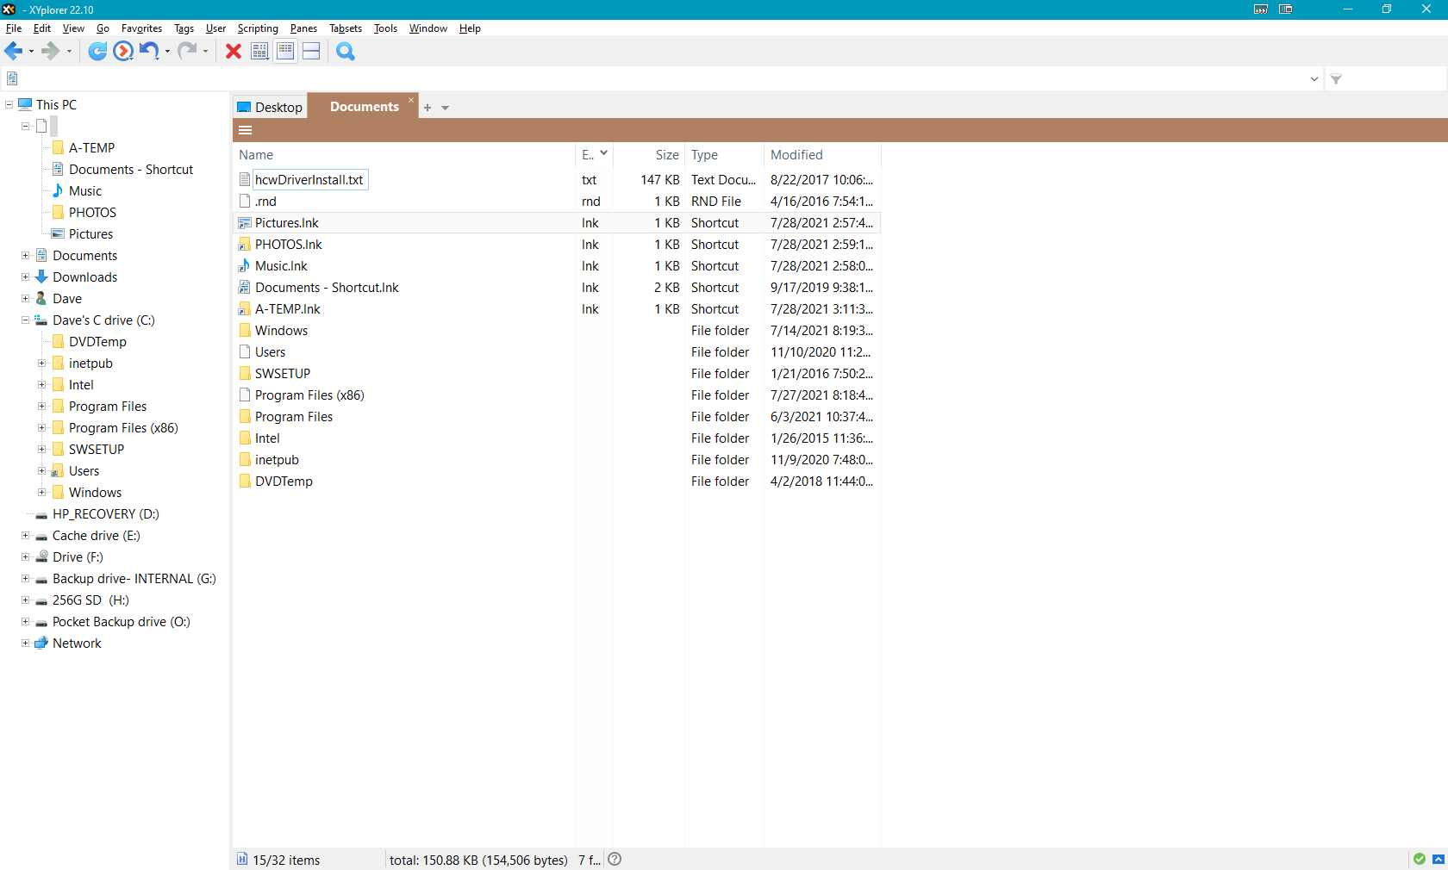
Task: Click the status bar item count icon
Action: click(x=242, y=859)
